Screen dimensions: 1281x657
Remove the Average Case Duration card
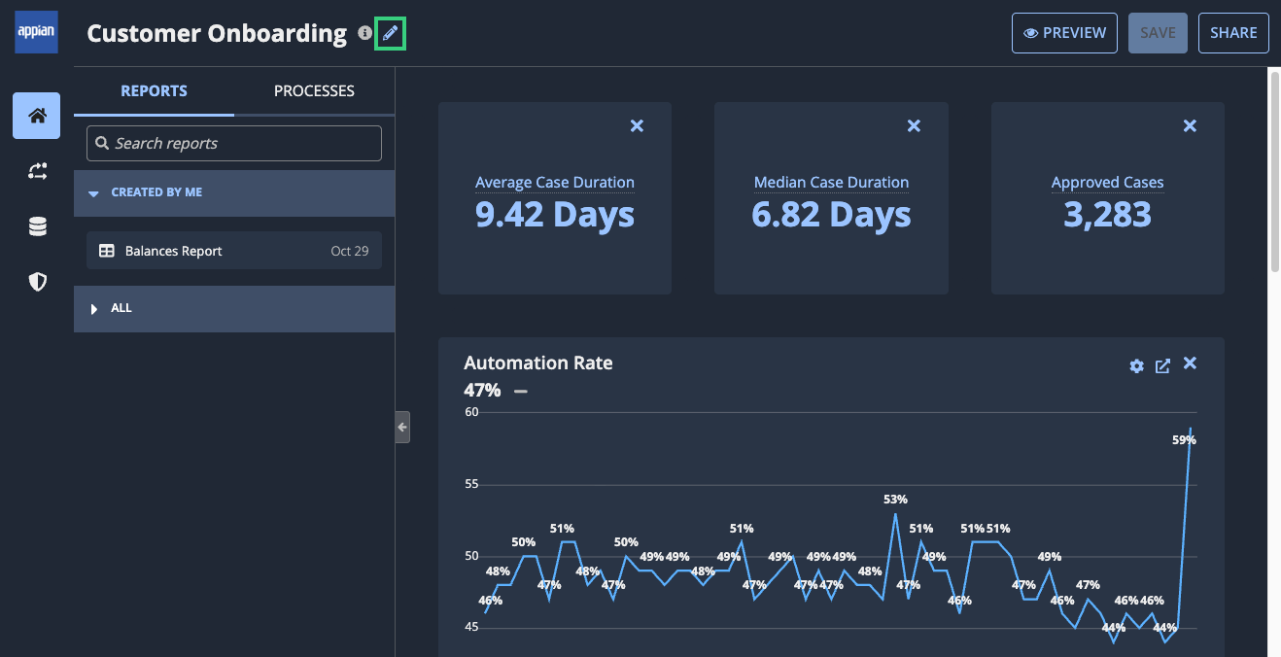tap(637, 126)
